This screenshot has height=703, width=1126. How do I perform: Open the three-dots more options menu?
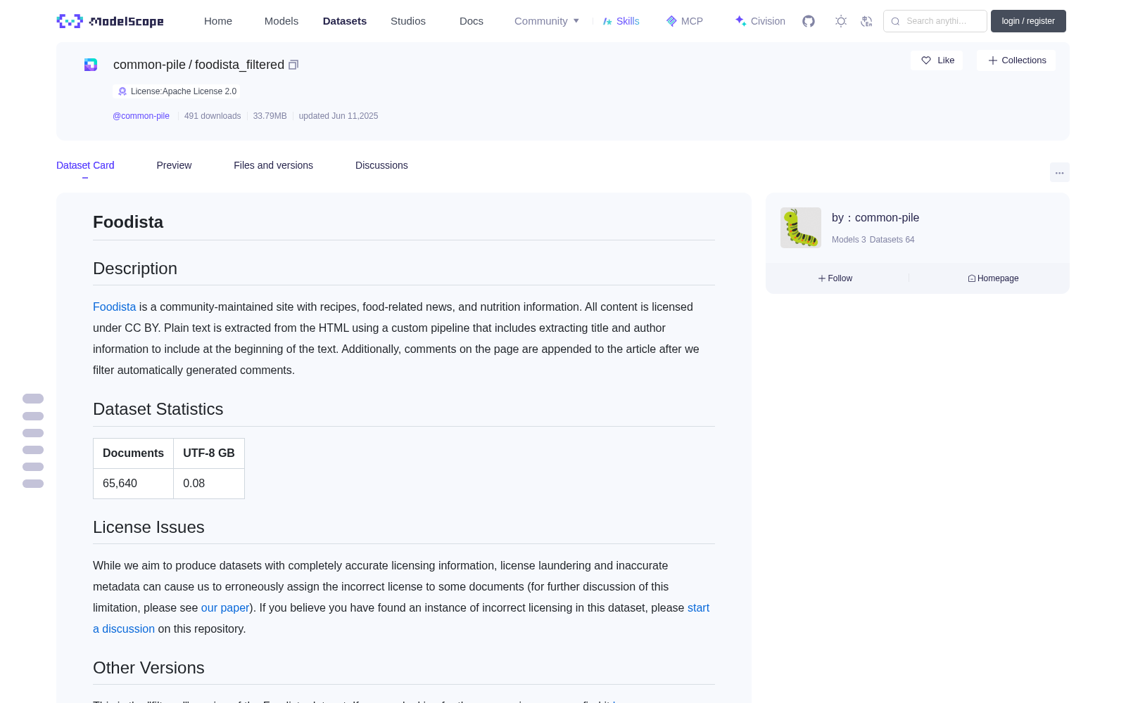1060,172
